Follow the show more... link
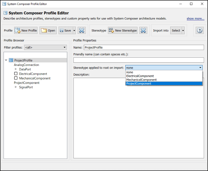208x171 pixels. click(x=195, y=19)
